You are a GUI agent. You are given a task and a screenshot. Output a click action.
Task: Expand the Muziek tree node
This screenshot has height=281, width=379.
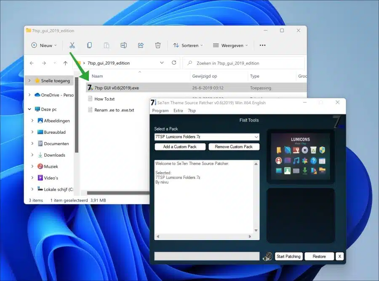(32, 166)
